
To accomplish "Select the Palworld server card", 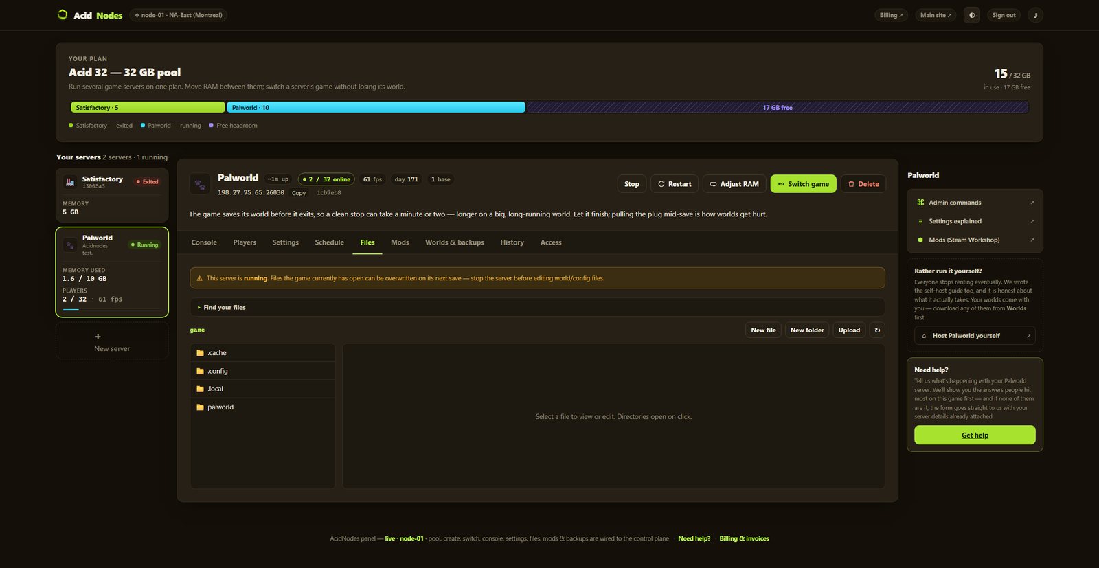I will coord(112,272).
